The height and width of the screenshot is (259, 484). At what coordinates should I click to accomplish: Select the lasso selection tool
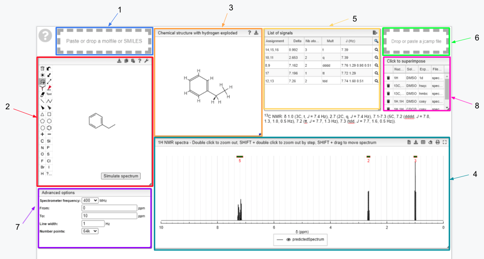pyautogui.click(x=42, y=82)
